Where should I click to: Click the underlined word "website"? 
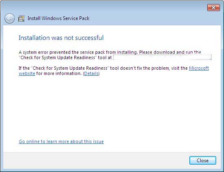tap(27, 73)
